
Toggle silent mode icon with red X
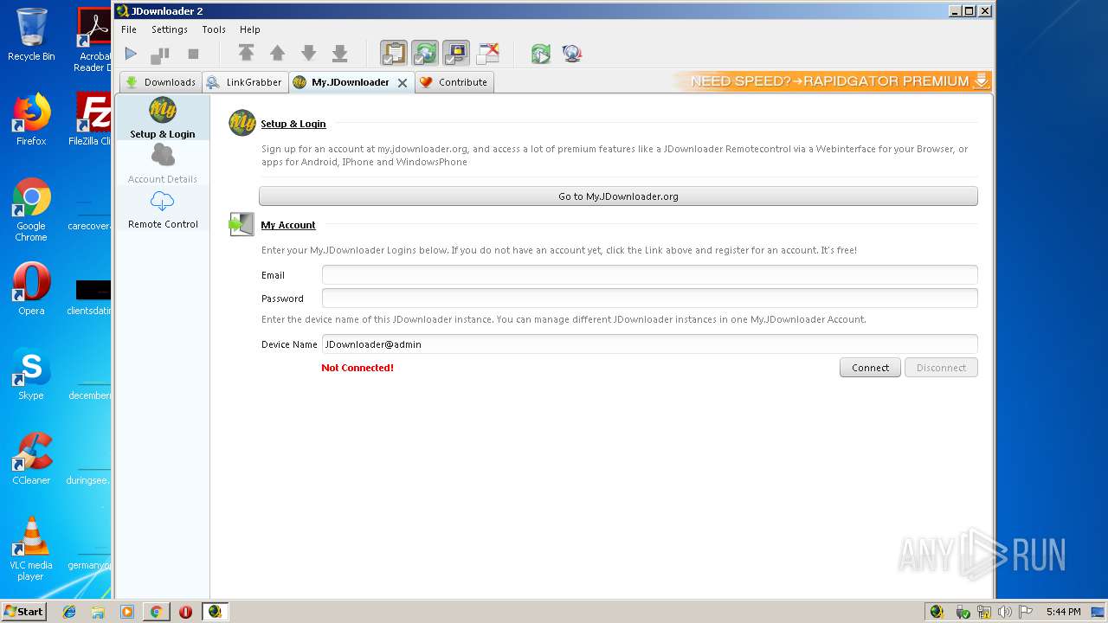coord(487,54)
